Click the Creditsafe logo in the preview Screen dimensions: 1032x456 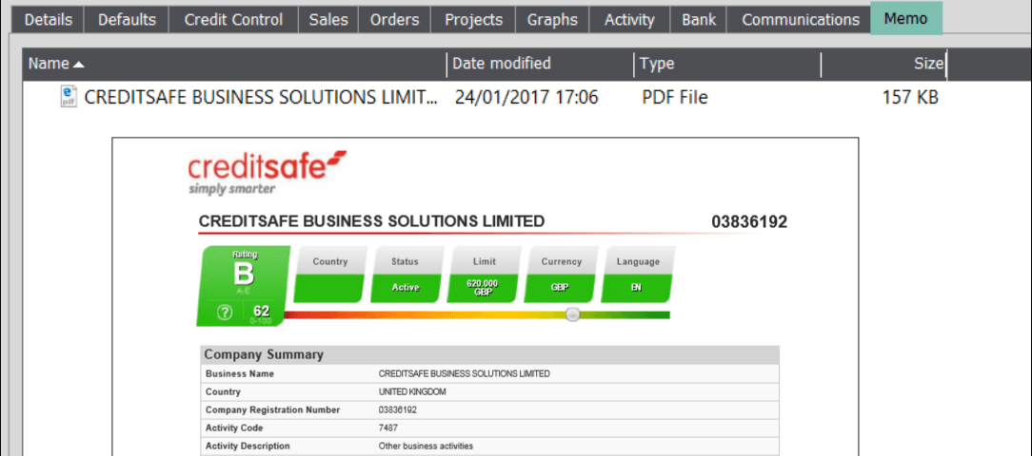(x=266, y=174)
